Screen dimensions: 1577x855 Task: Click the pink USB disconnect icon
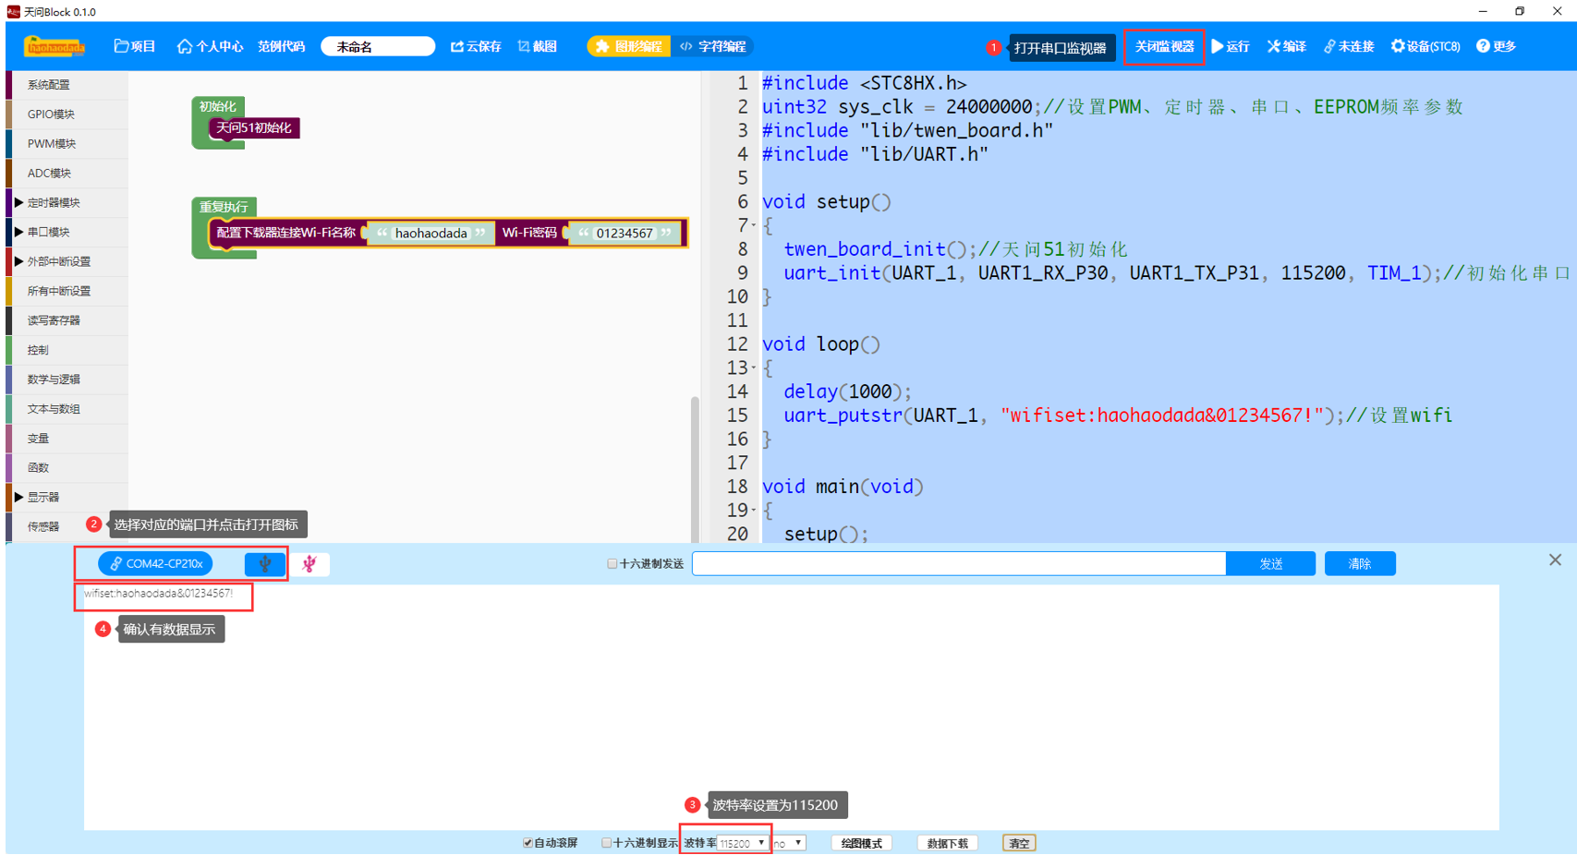click(x=309, y=563)
